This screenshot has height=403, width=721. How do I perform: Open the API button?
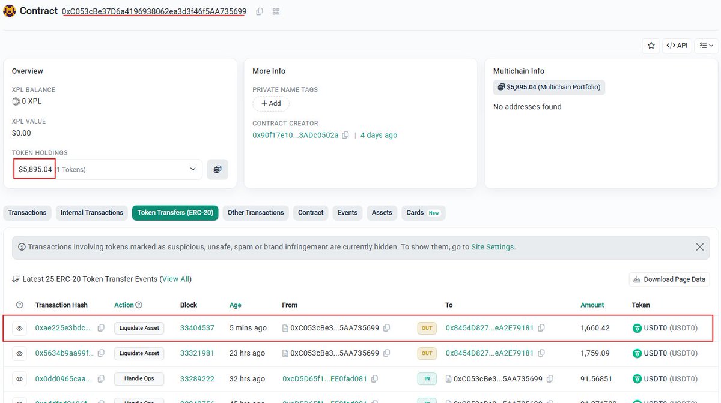677,46
